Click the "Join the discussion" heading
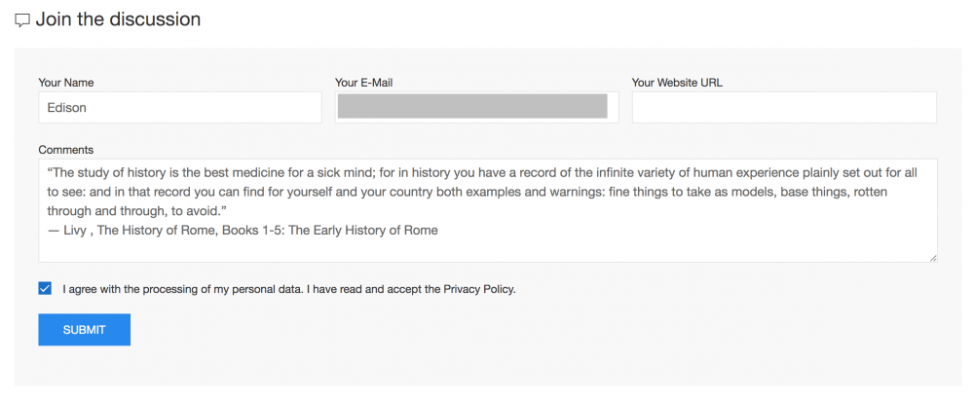 118,19
